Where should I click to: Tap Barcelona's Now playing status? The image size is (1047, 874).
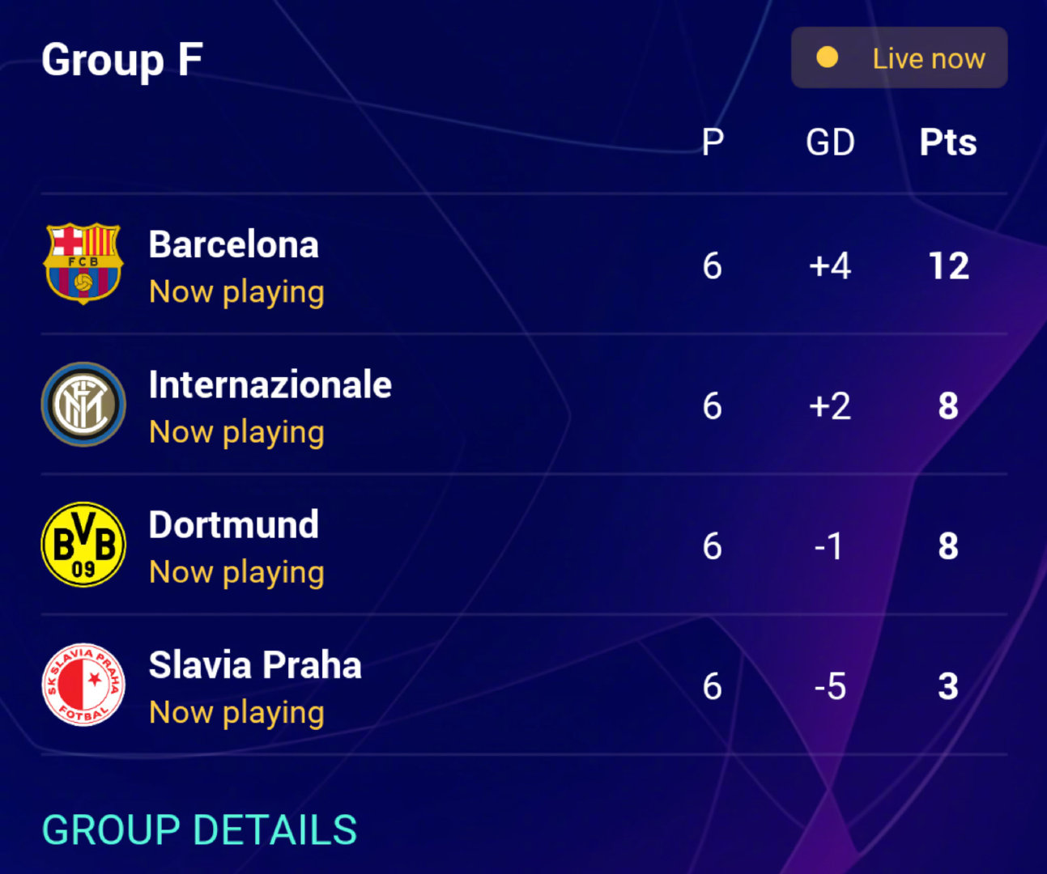click(236, 292)
